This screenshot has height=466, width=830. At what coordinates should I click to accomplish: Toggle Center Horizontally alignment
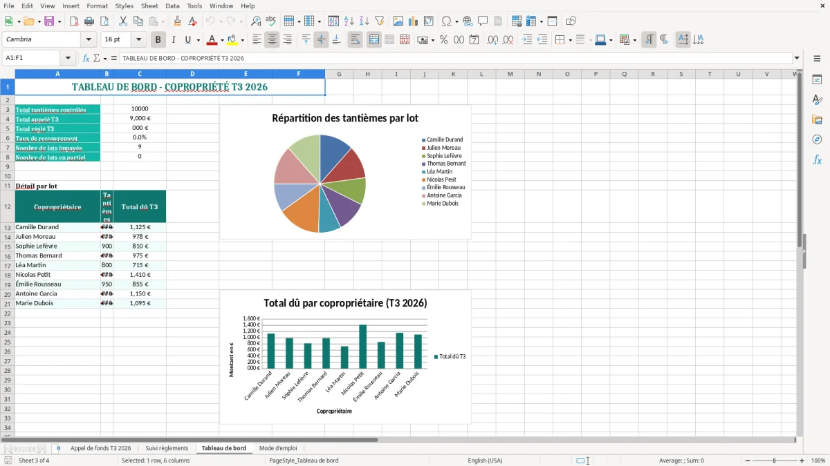coord(272,40)
